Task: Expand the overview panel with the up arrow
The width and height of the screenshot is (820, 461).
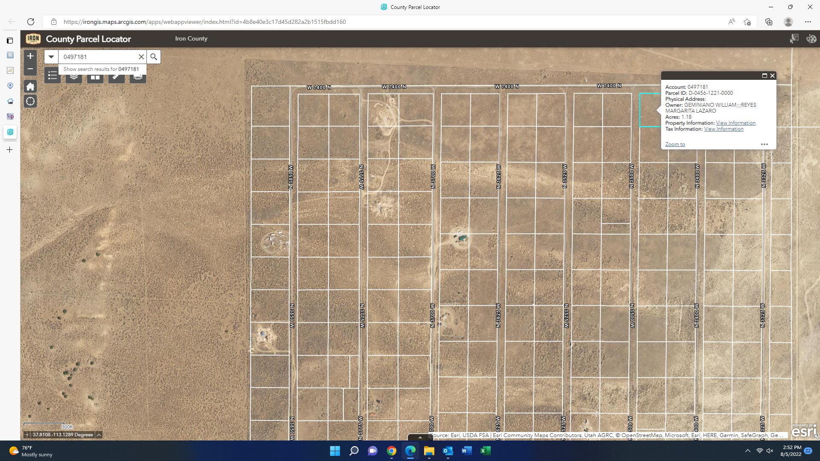Action: 420,437
